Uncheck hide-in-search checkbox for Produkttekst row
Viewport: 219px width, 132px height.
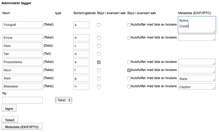[x=99, y=62]
